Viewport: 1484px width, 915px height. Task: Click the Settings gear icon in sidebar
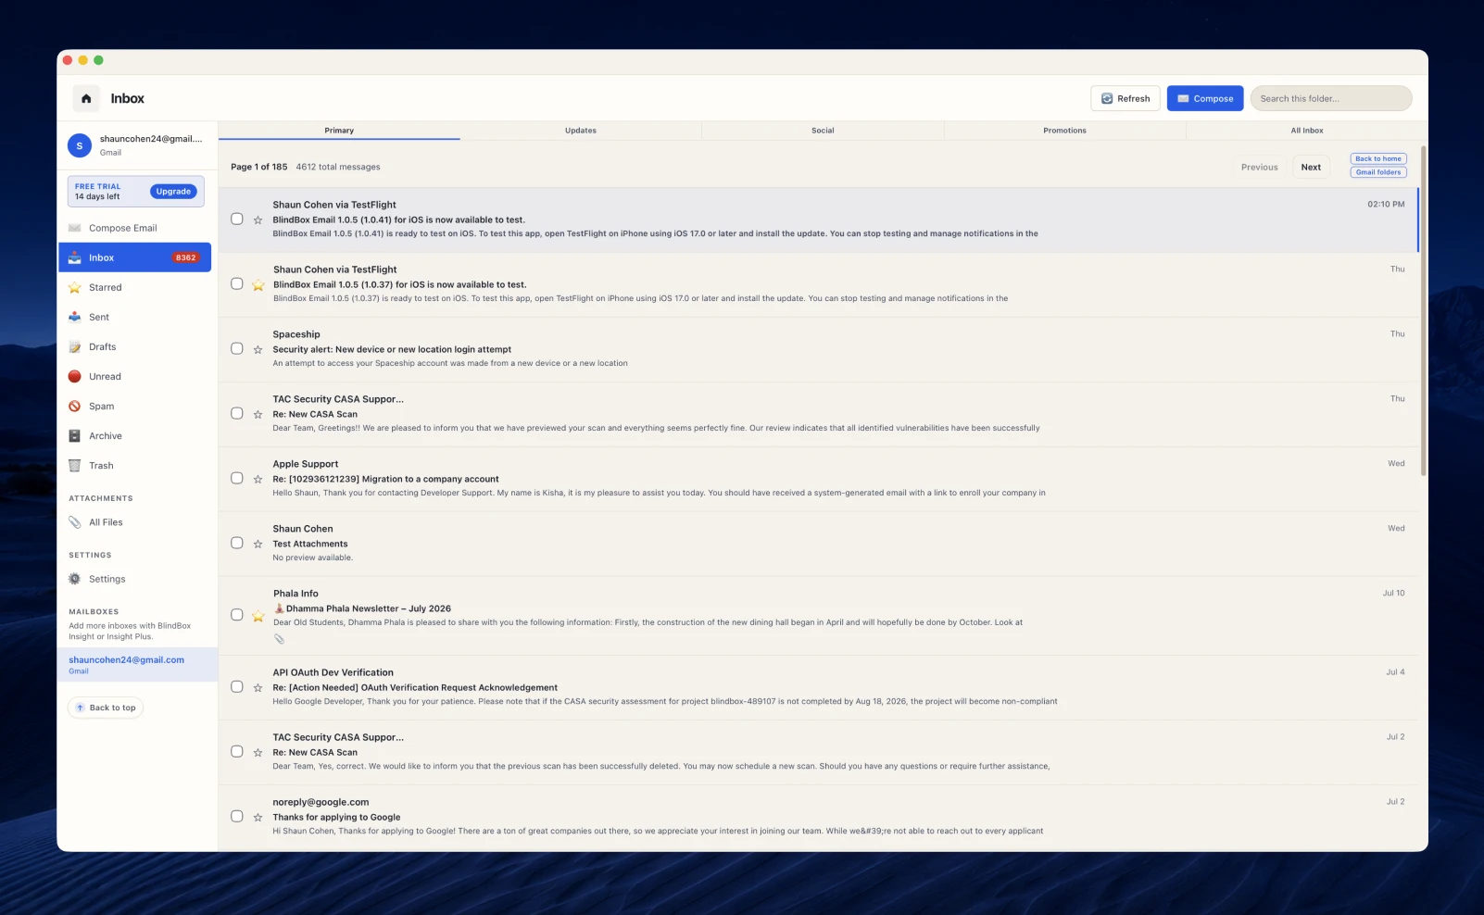(x=75, y=579)
